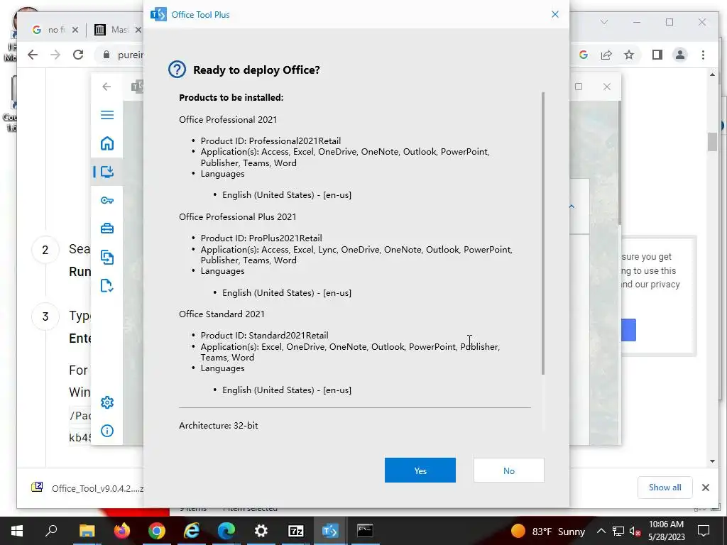The image size is (727, 545).
Task: Open the Convert documents icon in sidebar
Action: (107, 257)
